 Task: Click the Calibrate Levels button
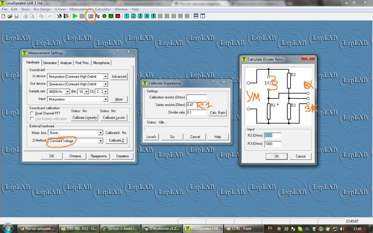pos(114,118)
